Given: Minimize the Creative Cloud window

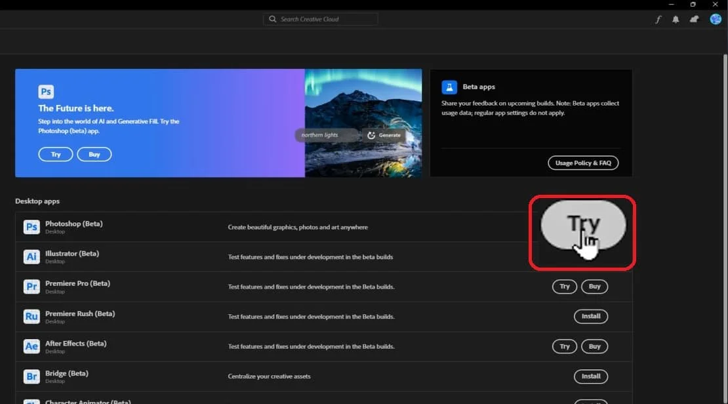Looking at the screenshot, I should 671,4.
